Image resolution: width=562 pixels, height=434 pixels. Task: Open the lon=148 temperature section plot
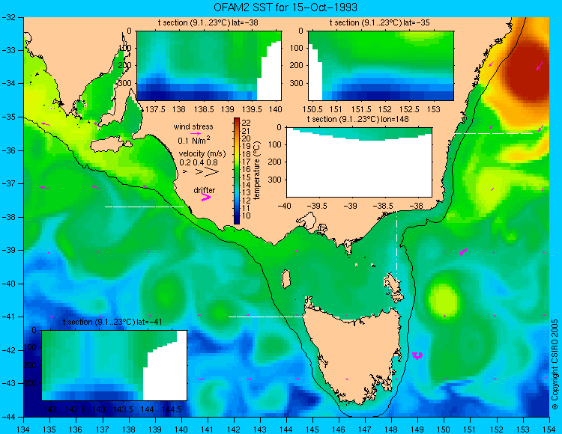pyautogui.click(x=359, y=162)
